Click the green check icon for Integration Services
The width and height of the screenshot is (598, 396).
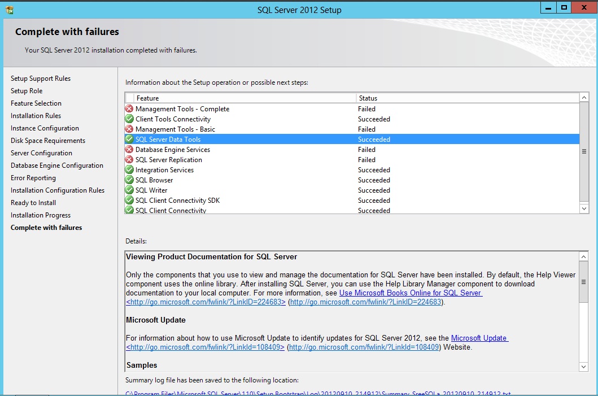(129, 170)
